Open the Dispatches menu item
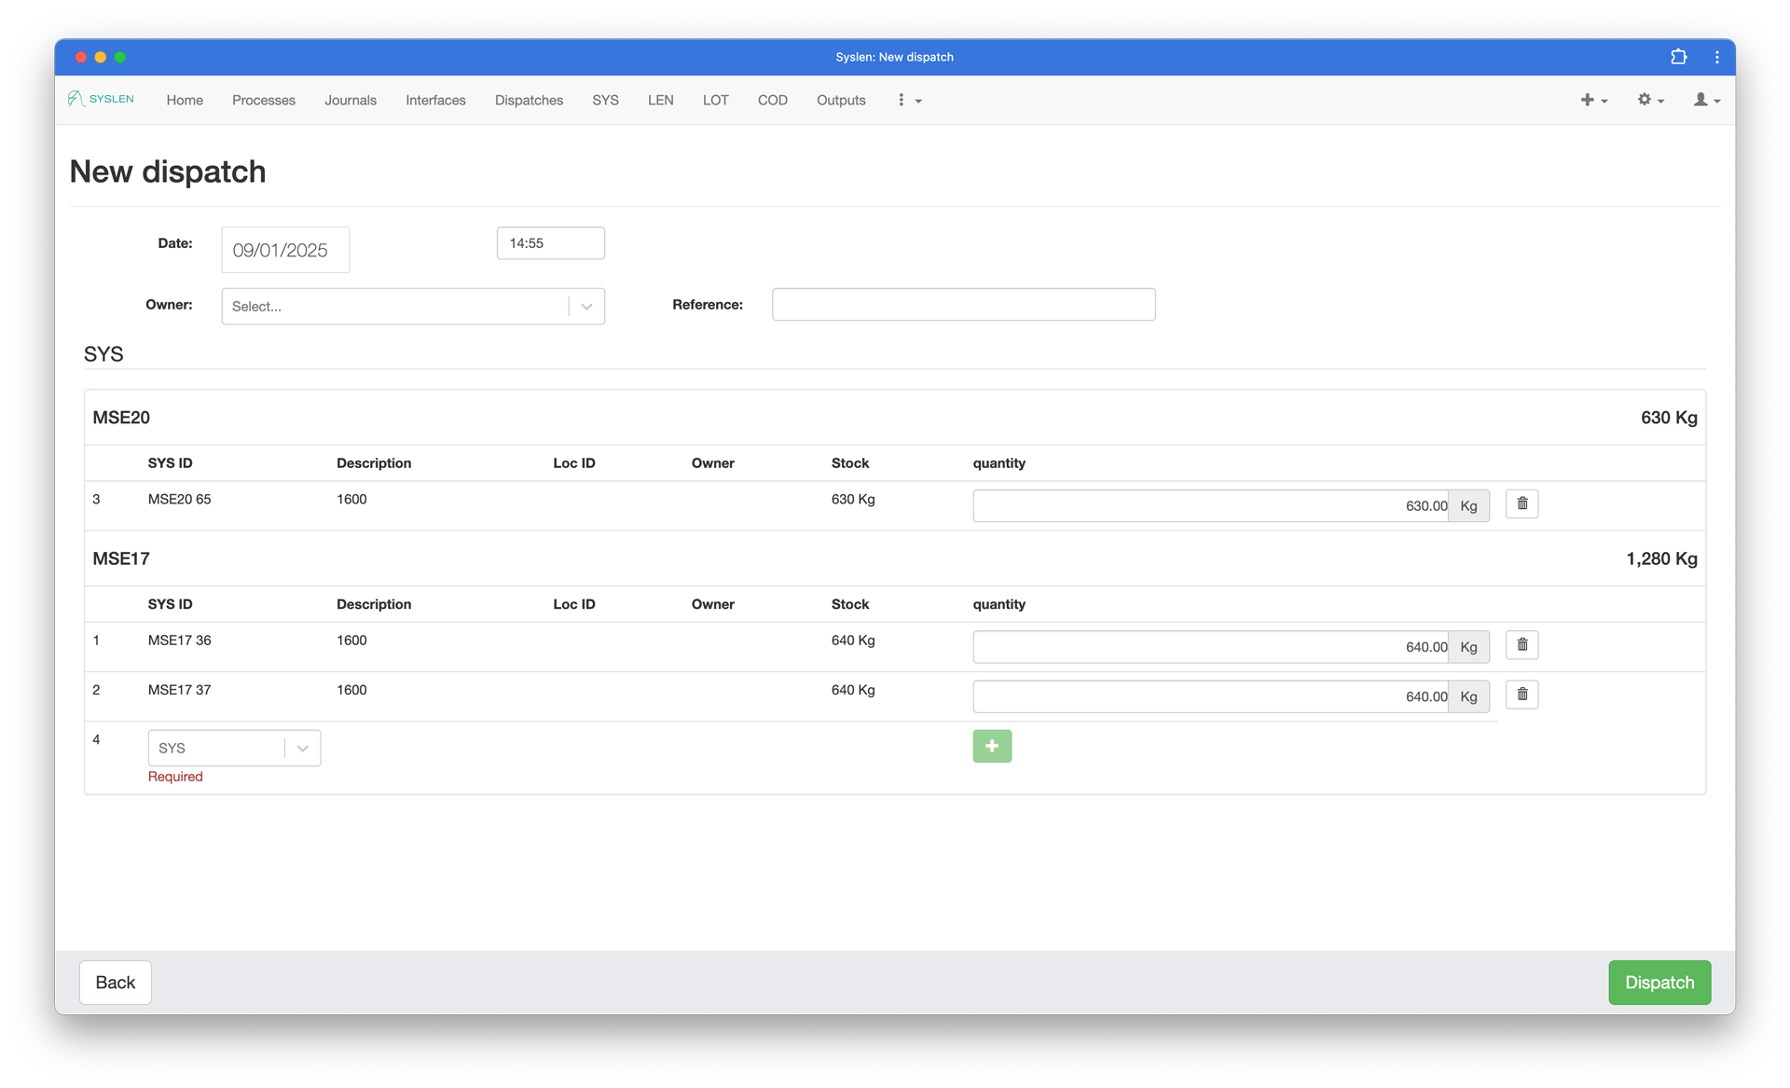 529,100
